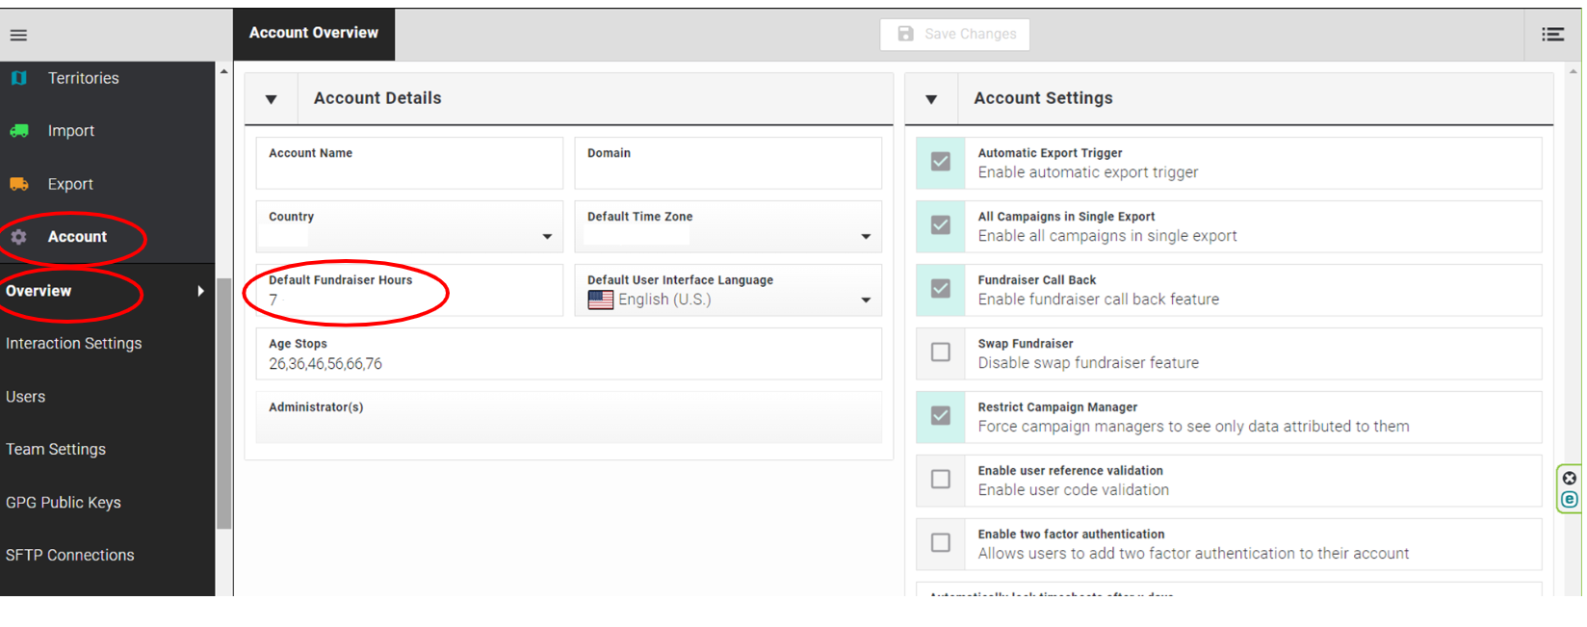Click the green Import truck icon
1587x627 pixels.
[x=19, y=131]
